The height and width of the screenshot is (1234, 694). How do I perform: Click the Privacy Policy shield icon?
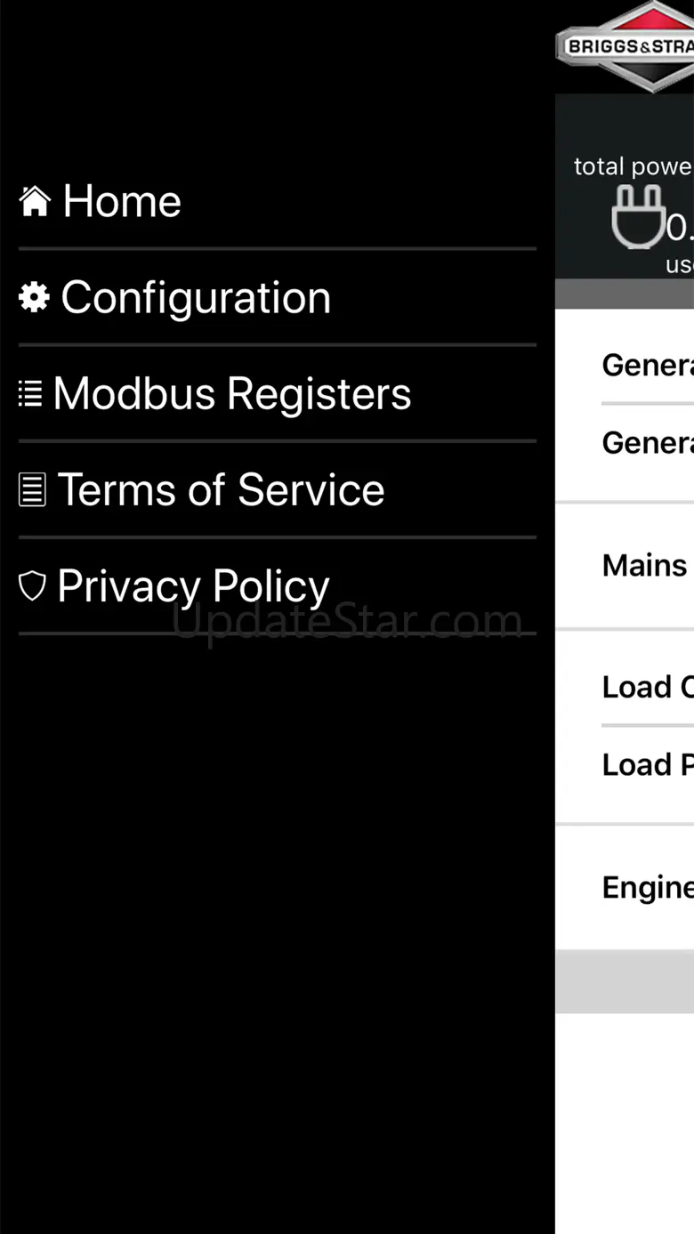pos(32,585)
